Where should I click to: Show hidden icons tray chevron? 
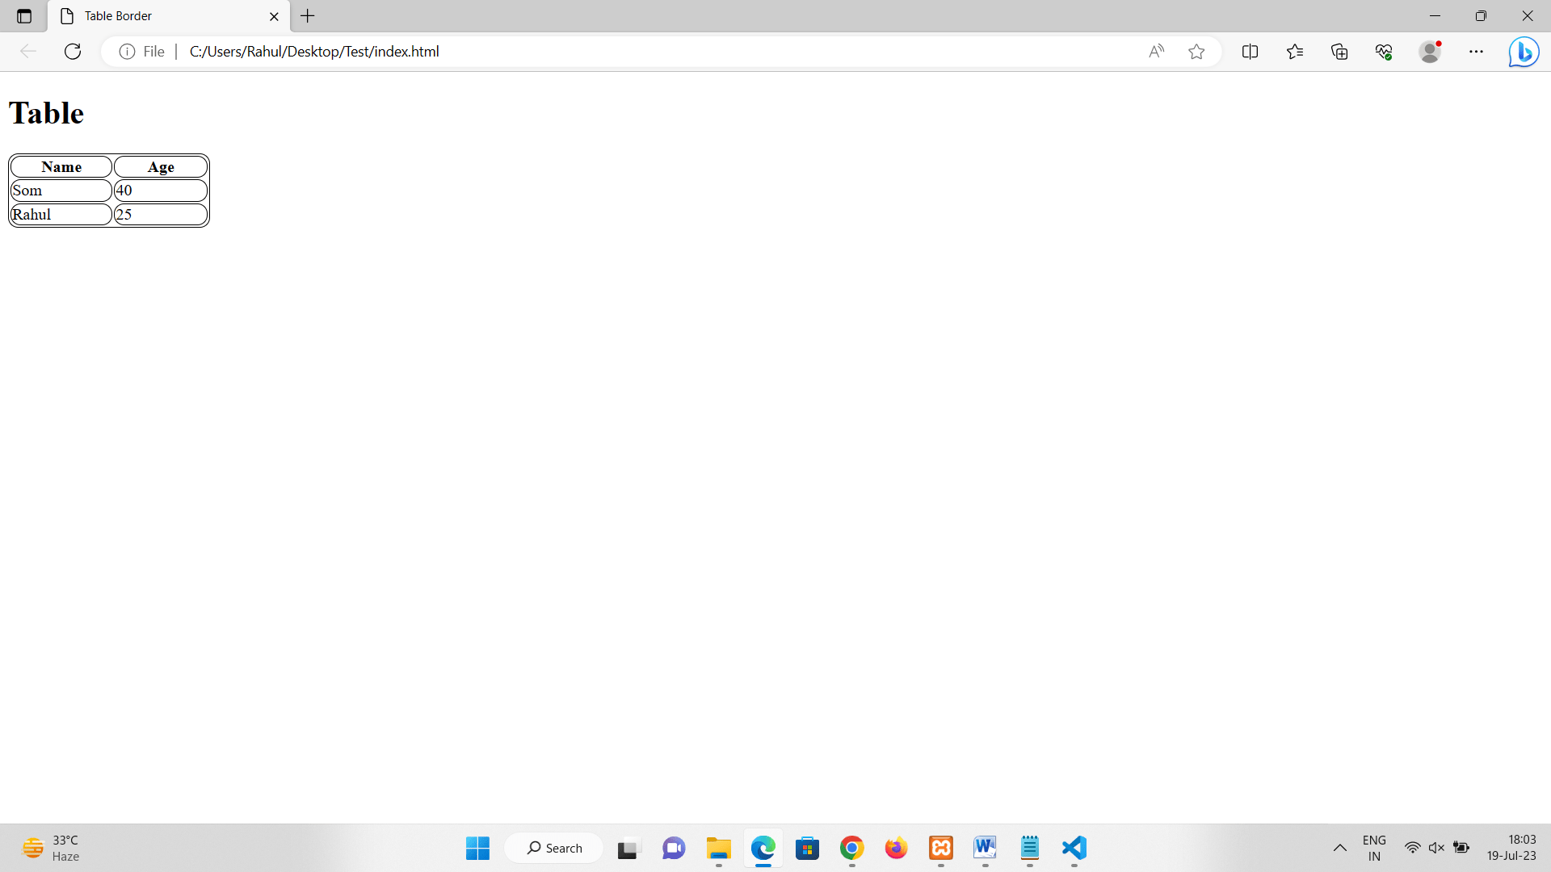click(x=1339, y=848)
